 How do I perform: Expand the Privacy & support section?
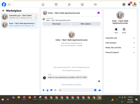click(120, 52)
